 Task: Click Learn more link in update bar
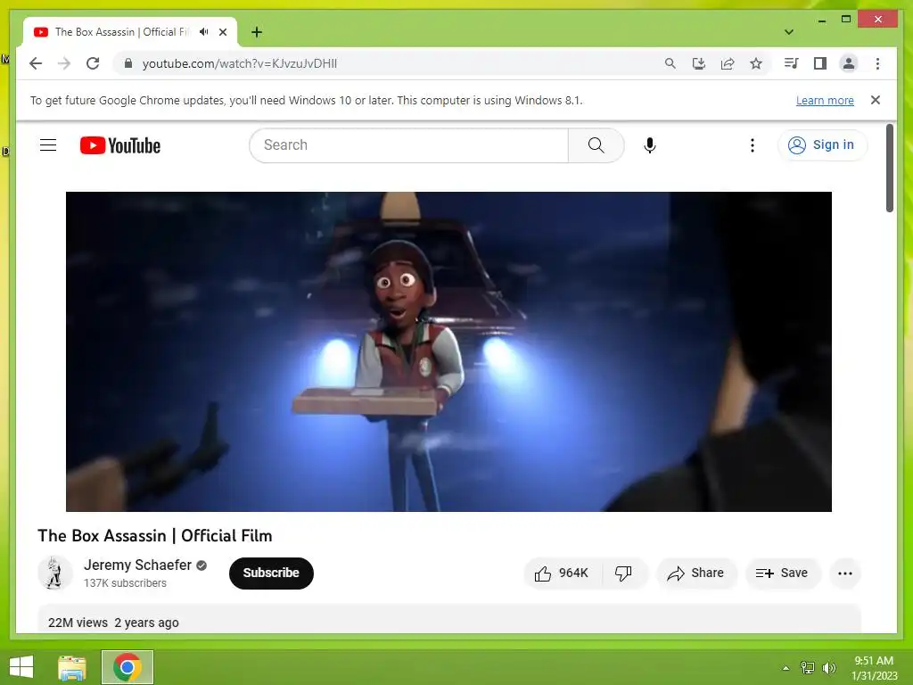tap(825, 101)
